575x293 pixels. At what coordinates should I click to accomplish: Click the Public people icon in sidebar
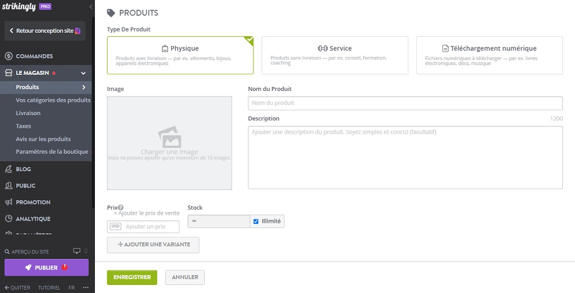(9, 186)
